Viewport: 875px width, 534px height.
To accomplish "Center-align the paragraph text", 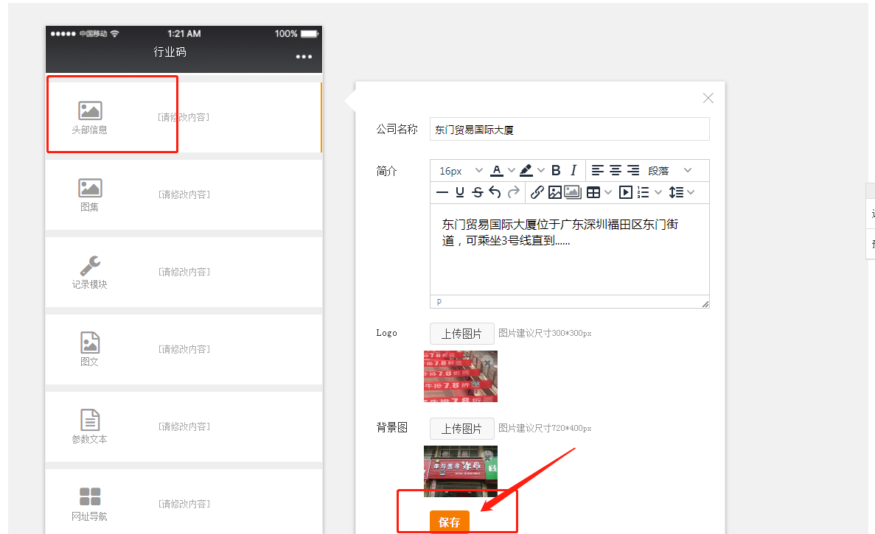I will pyautogui.click(x=616, y=170).
